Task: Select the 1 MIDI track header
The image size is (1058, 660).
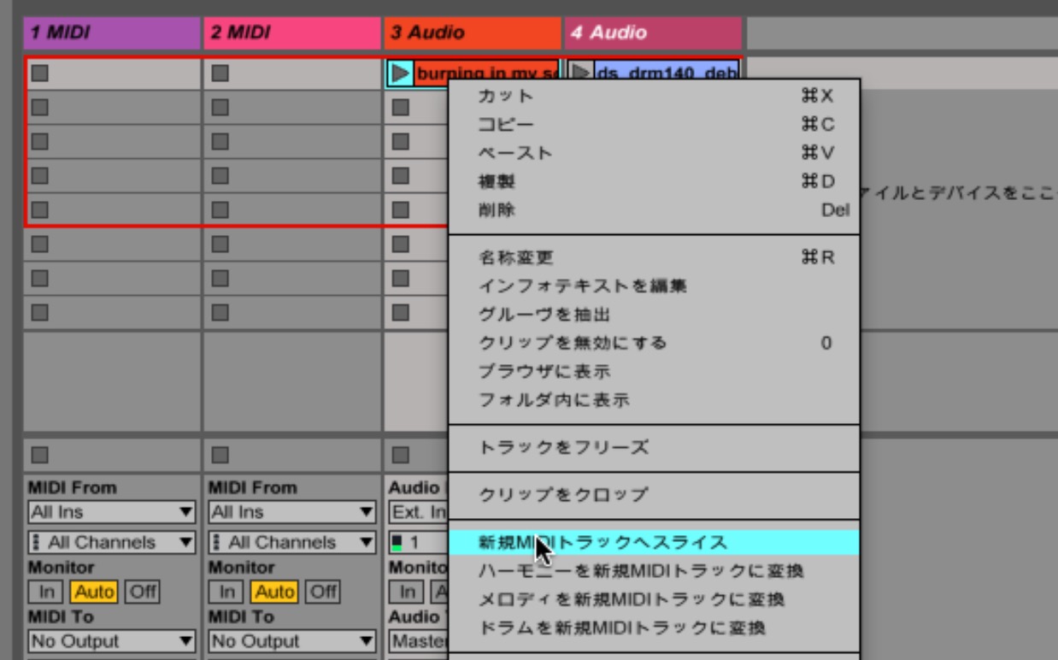Action: pyautogui.click(x=112, y=33)
